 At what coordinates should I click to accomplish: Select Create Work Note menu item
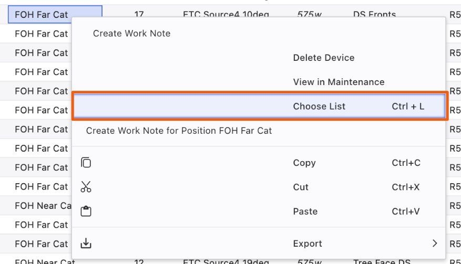coord(131,34)
